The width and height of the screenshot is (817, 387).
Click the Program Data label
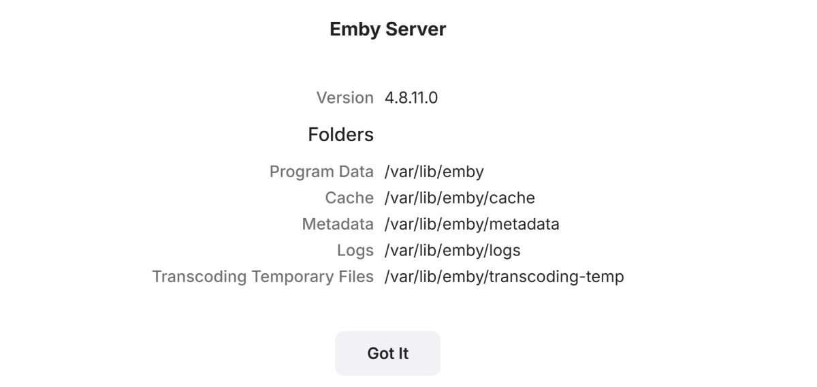click(321, 172)
